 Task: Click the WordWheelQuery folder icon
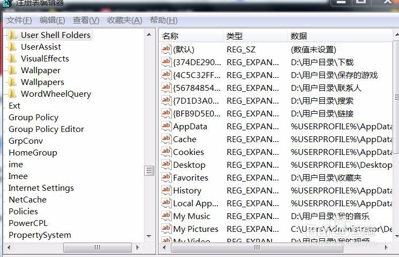[x=12, y=94]
